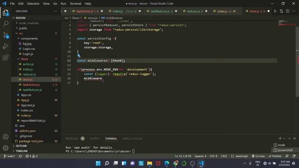Open Windows taskbar search
The image size is (299, 168).
pos(107,163)
